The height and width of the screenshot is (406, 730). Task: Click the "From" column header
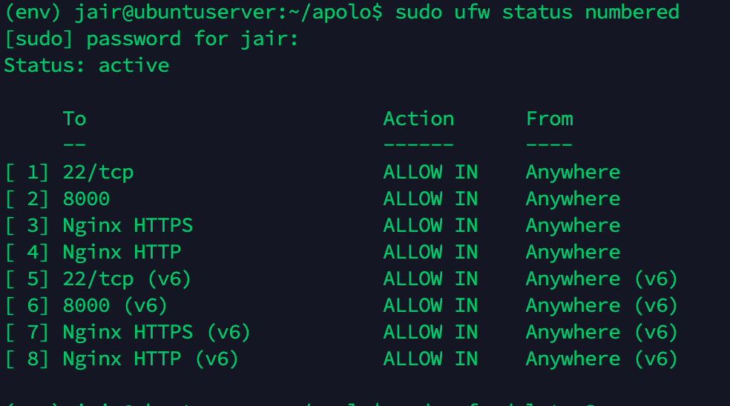549,119
